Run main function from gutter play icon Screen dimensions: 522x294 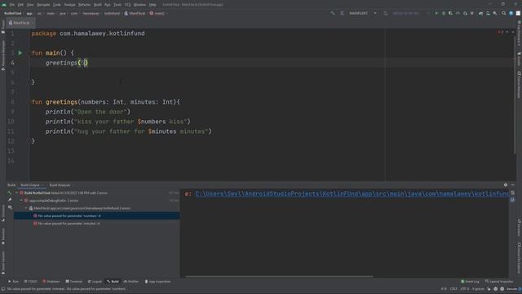click(20, 53)
